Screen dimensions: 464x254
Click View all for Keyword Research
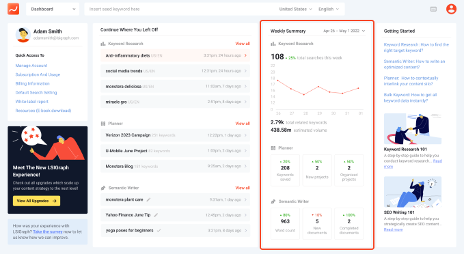pos(243,44)
